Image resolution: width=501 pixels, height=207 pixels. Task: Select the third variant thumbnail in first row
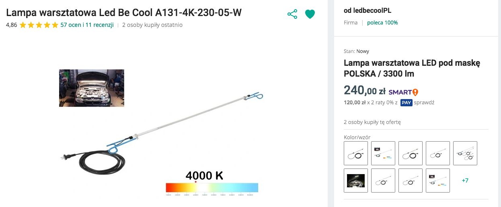tap(411, 153)
